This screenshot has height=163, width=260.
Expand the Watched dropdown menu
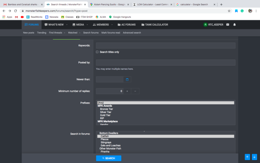pyautogui.click(x=74, y=32)
